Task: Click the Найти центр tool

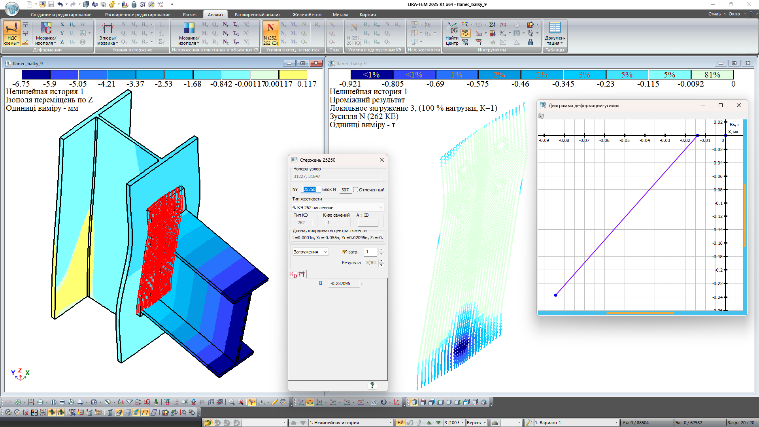Action: point(452,33)
